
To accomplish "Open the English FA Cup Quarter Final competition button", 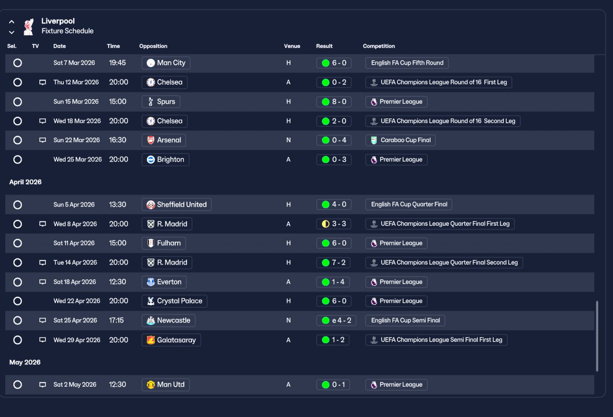I will [x=409, y=204].
